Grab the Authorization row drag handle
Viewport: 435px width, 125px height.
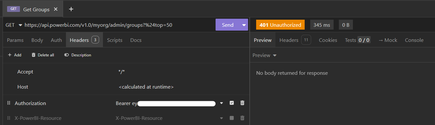coord(9,103)
